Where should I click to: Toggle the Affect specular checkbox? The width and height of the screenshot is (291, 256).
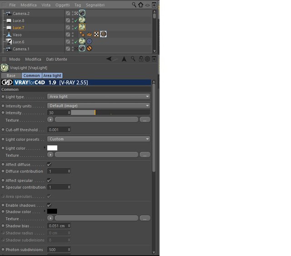coord(49,180)
